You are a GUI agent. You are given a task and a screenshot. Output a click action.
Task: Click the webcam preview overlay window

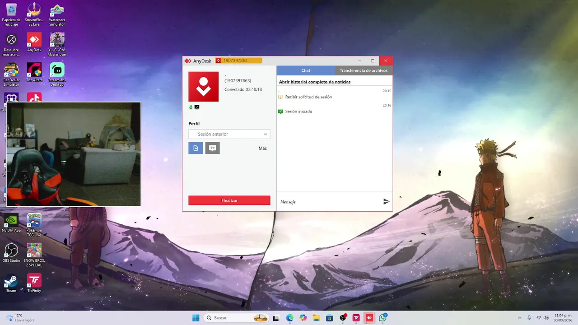click(73, 154)
